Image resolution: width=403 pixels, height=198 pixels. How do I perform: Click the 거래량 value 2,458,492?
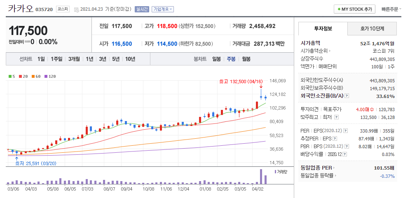point(262,26)
